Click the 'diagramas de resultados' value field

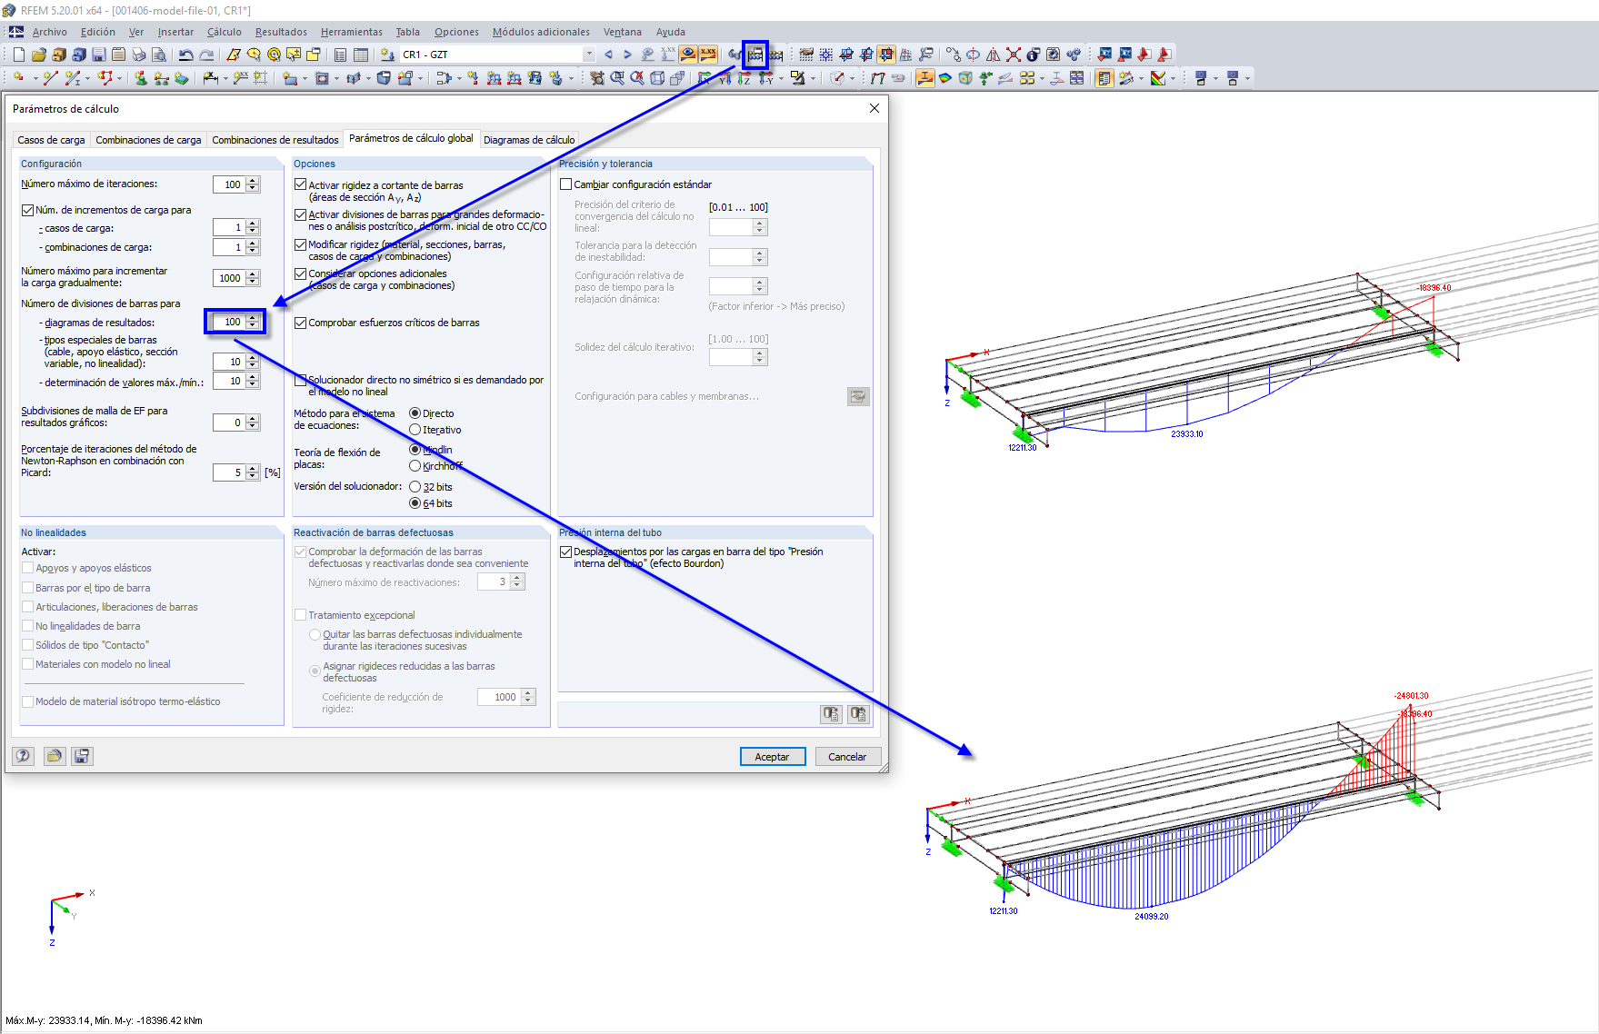pos(229,322)
